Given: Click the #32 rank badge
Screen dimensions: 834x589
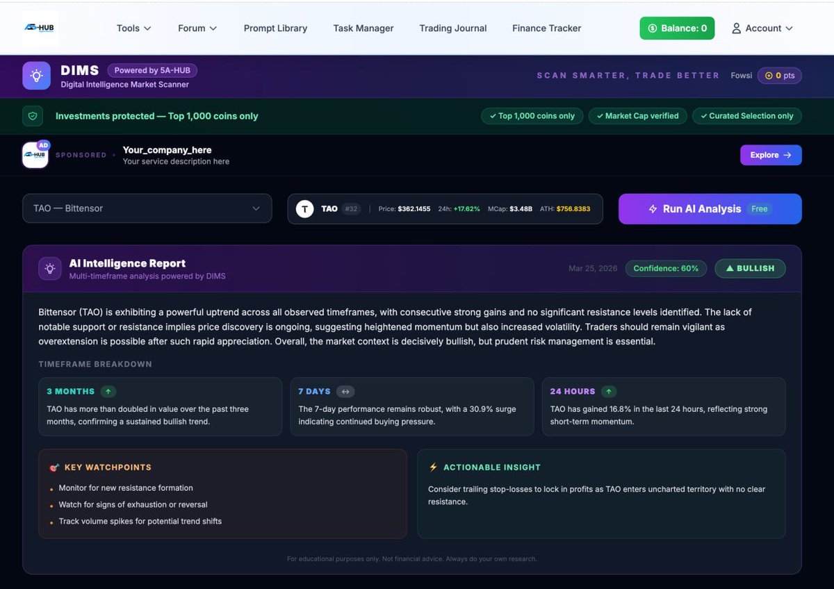Looking at the screenshot, I should coord(351,208).
